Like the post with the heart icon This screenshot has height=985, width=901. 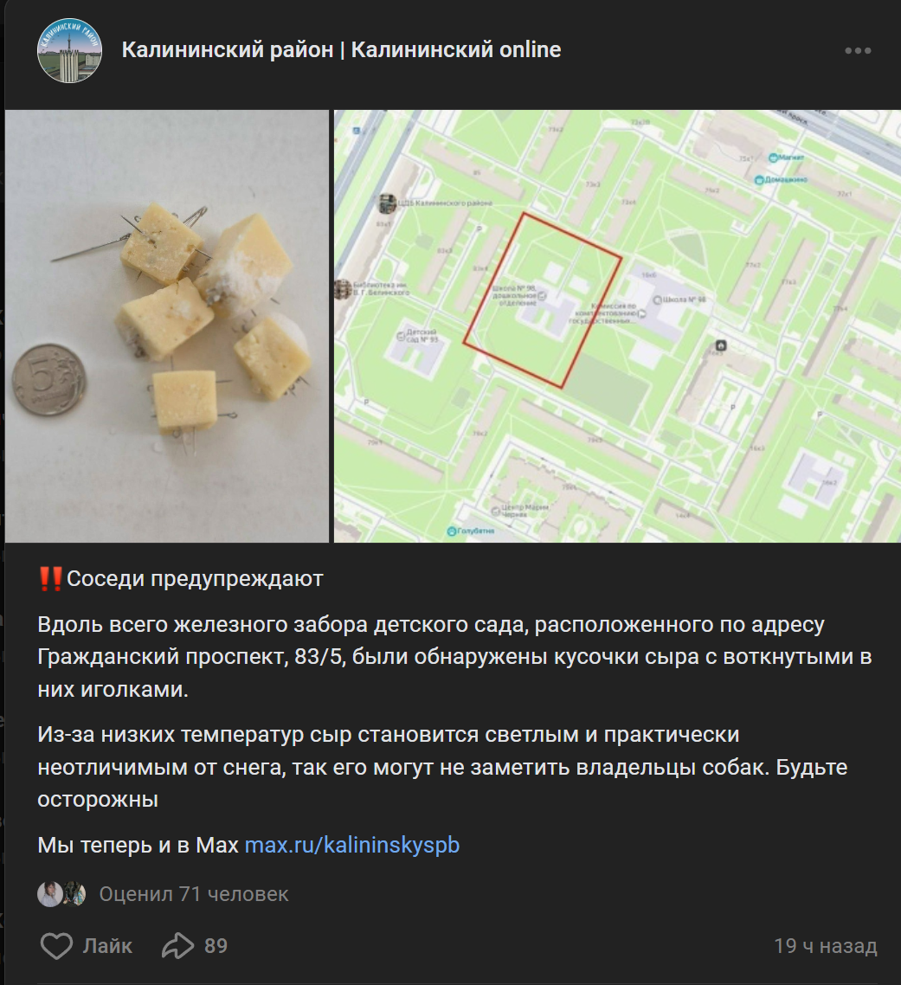click(56, 945)
